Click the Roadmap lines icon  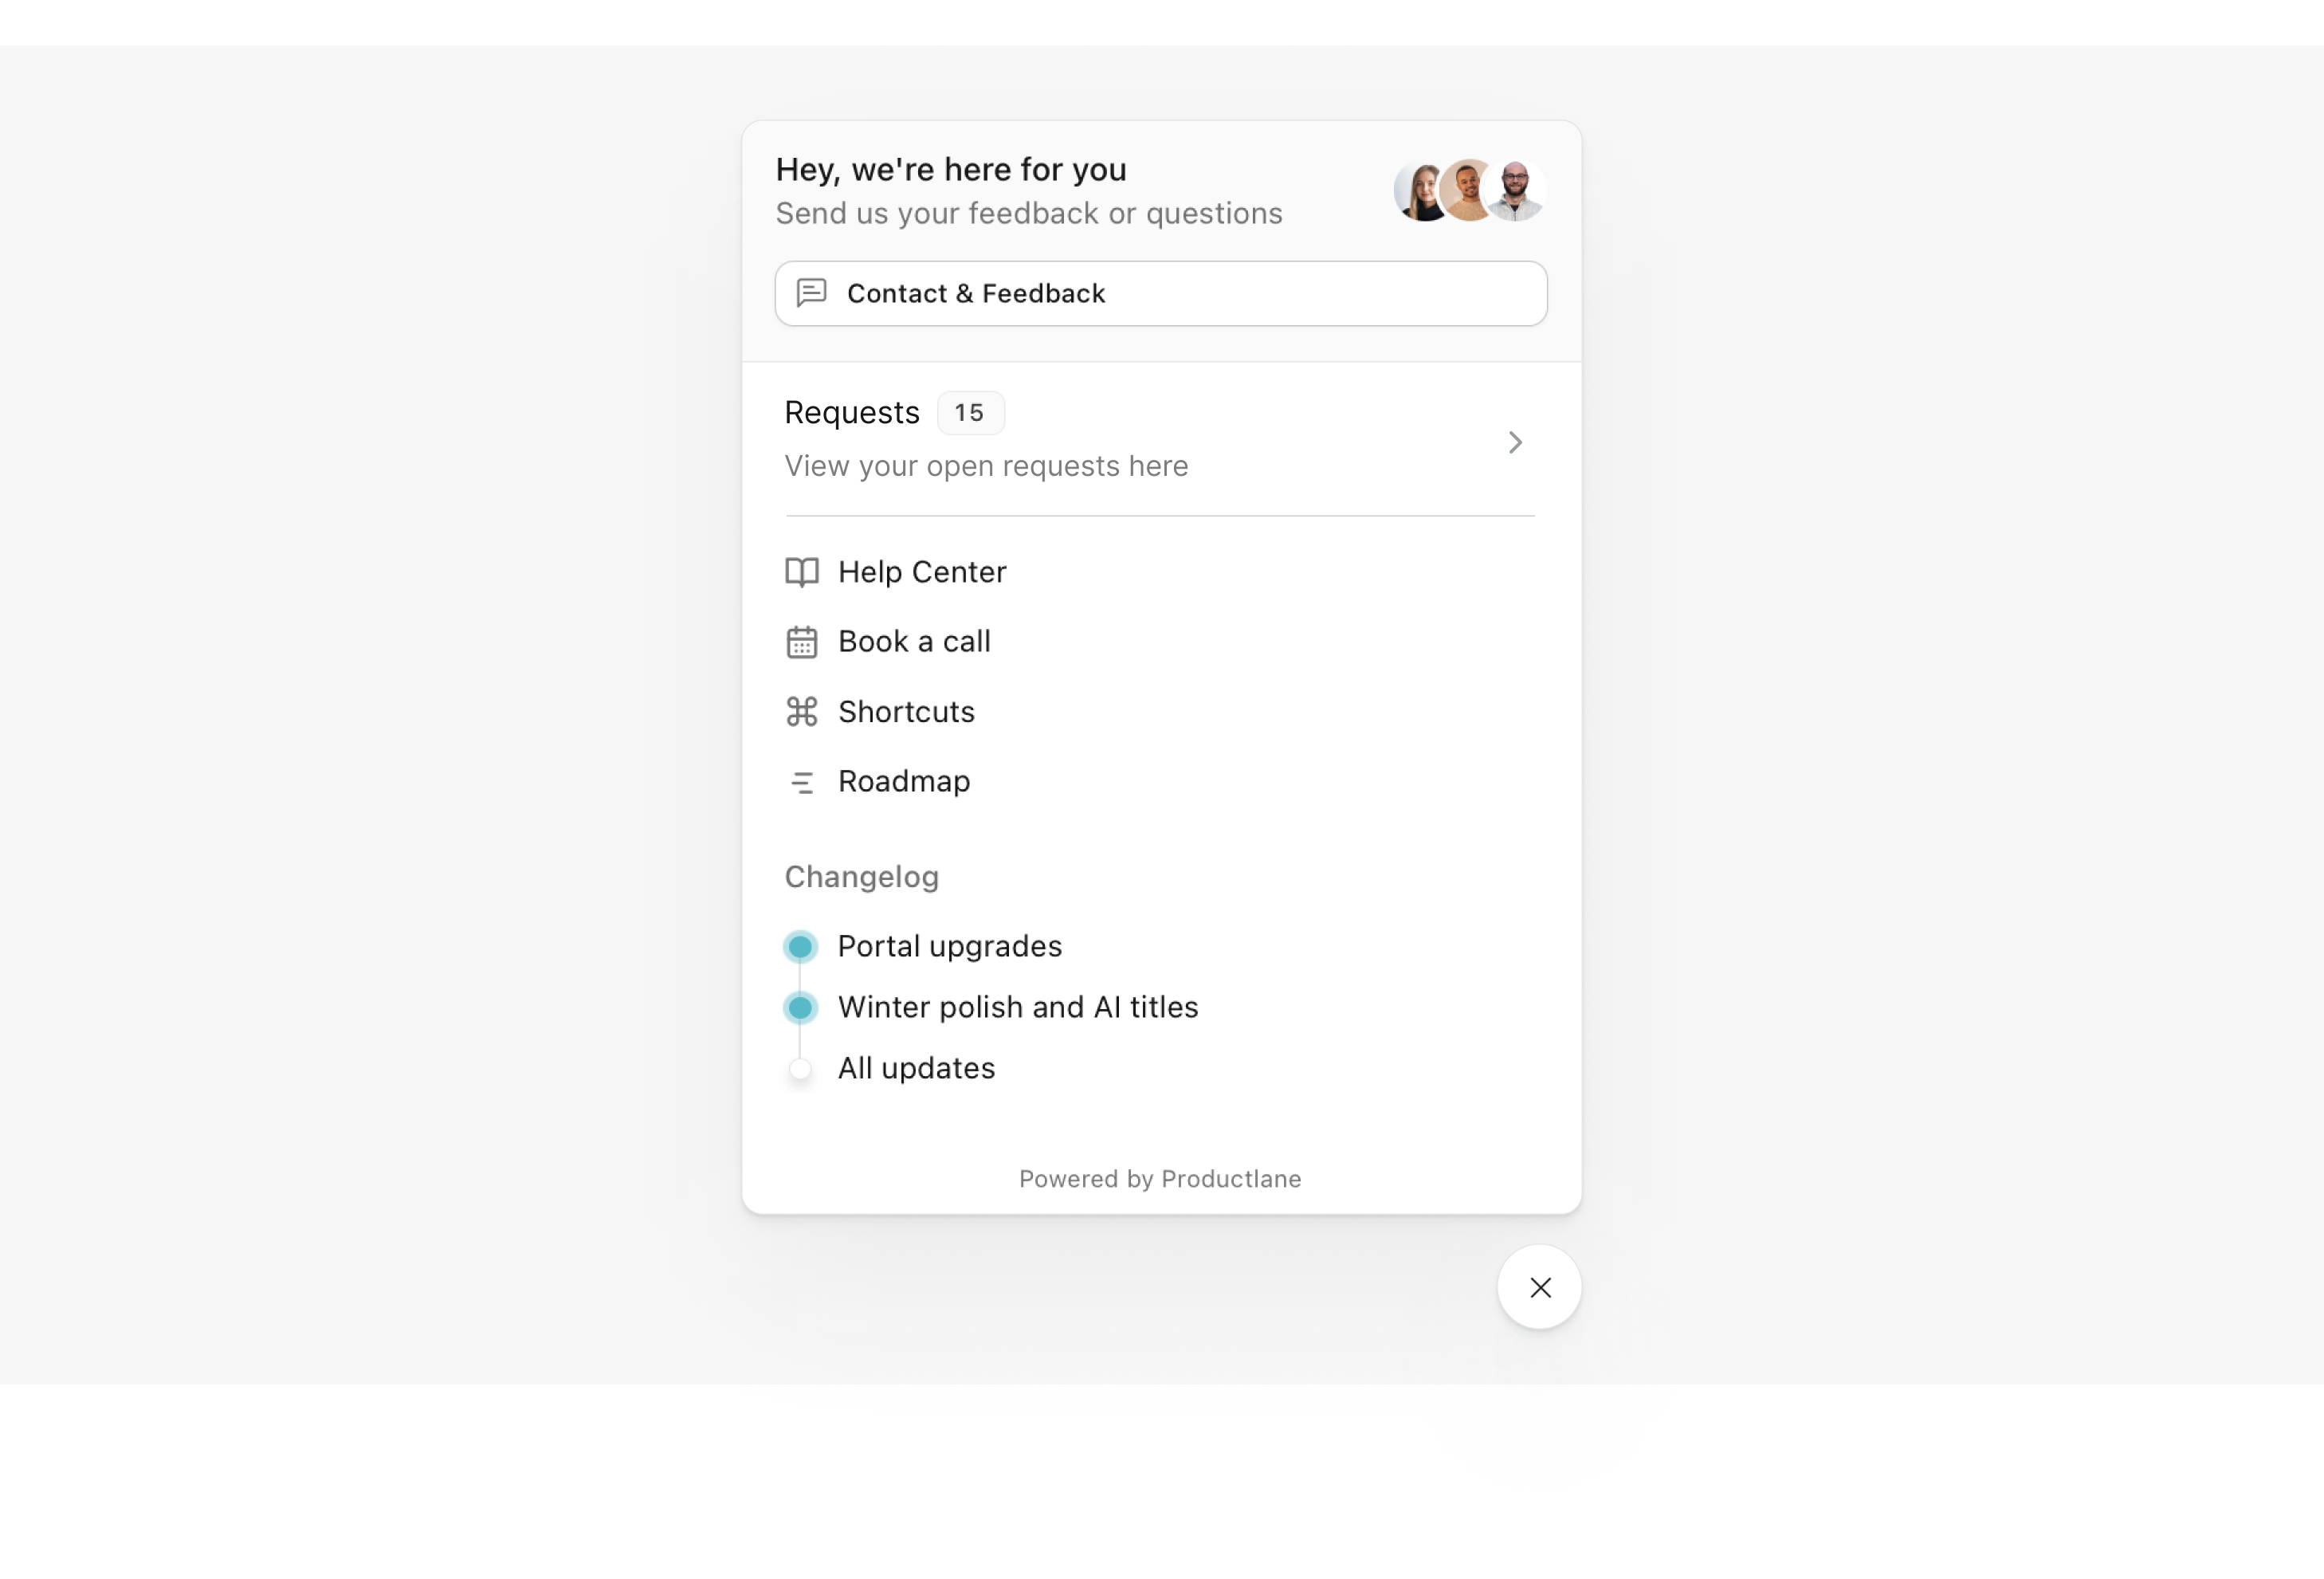(801, 782)
